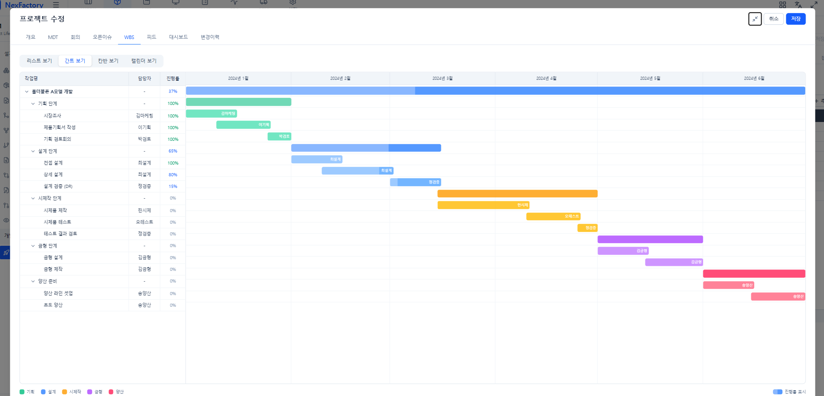Screen dimensions: 824x396
Task: Select the 설계 검증 (DR) Gantt progress bar
Action: pyautogui.click(x=415, y=182)
